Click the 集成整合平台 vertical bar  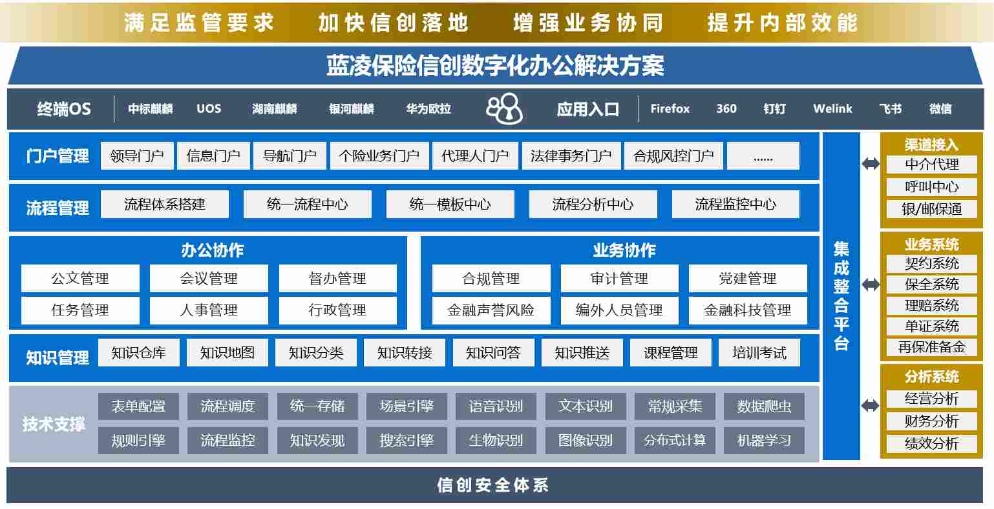click(841, 296)
